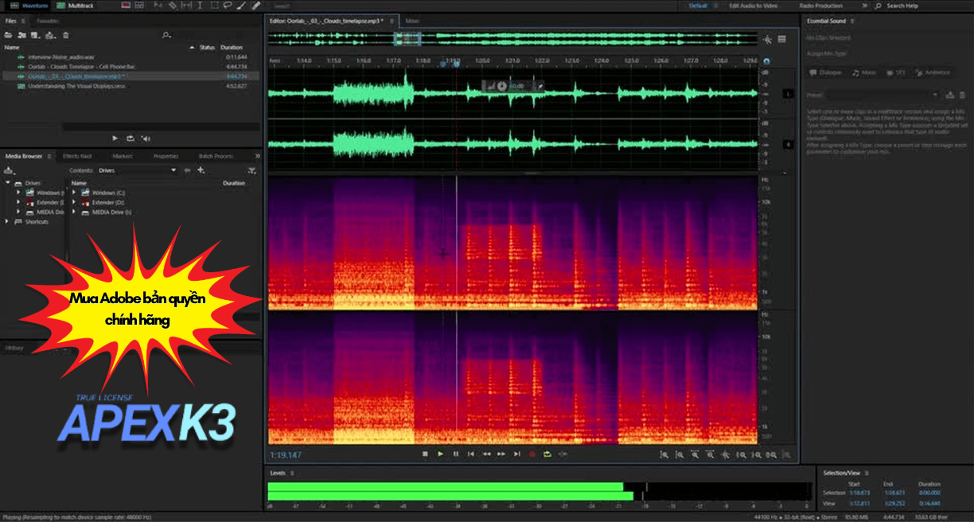Switch to Multitrack view
The height and width of the screenshot is (522, 974).
point(75,6)
